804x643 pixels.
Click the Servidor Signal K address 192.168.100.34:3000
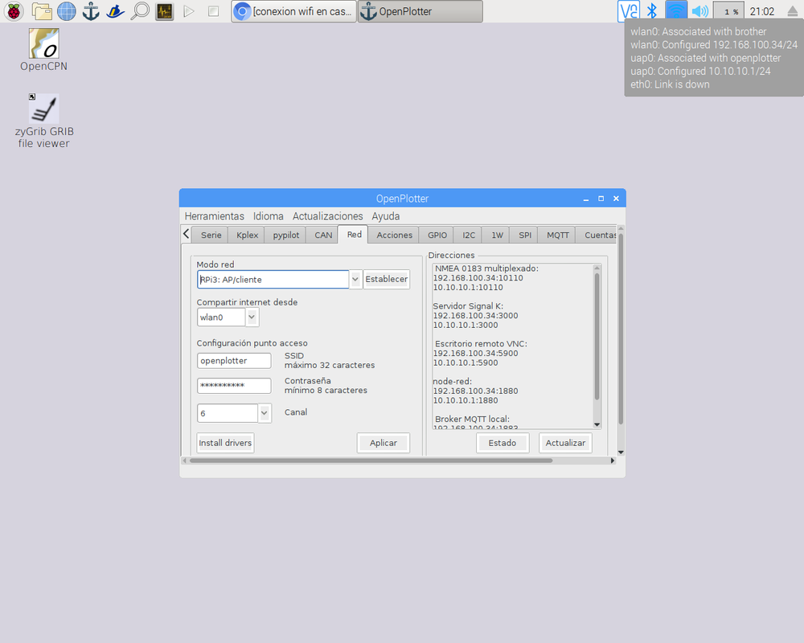point(475,316)
